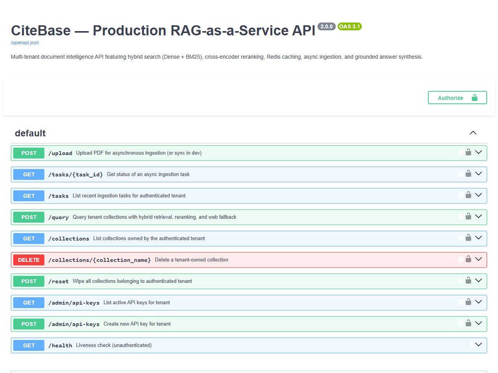Click the Authorize button
The height and width of the screenshot is (373, 498).
[458, 98]
